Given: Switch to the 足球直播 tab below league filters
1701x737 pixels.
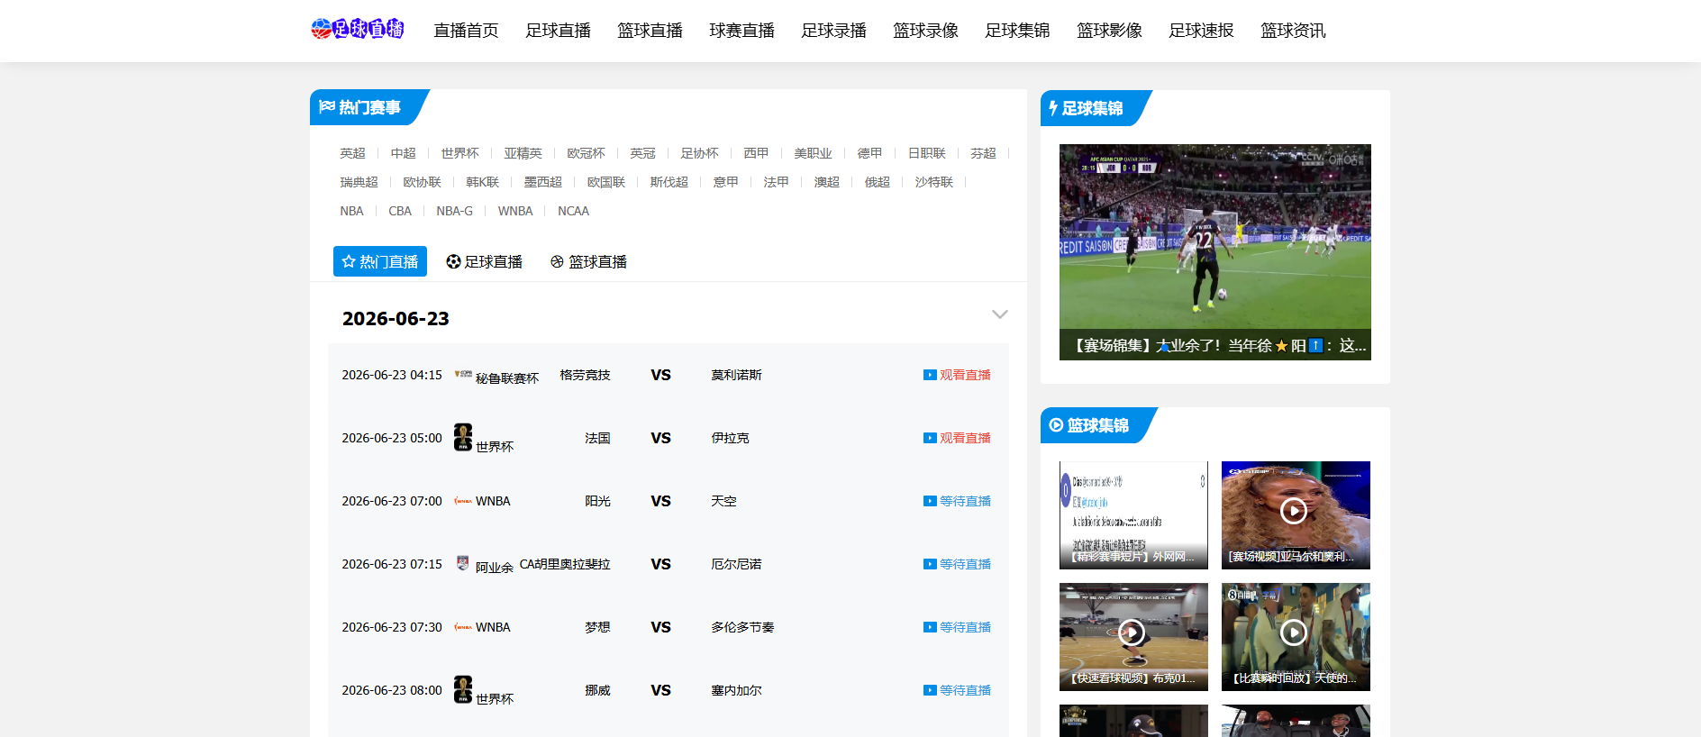Looking at the screenshot, I should point(485,261).
